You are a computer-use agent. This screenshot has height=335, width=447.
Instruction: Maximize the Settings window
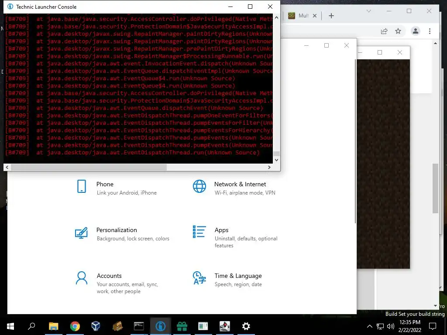click(327, 45)
